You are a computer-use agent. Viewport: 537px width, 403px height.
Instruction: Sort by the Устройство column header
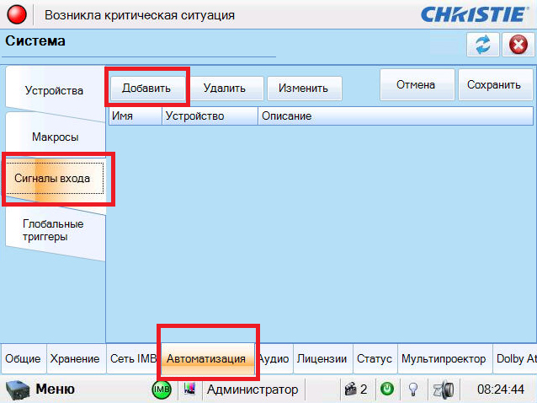tap(210, 116)
